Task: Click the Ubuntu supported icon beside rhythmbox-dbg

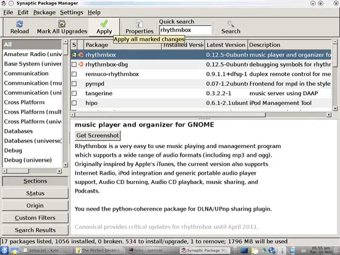Action: point(80,64)
